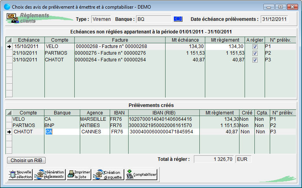Uncheck A régler for the VELO échéance
Image resolution: width=302 pixels, height=188 pixels.
coord(255,46)
